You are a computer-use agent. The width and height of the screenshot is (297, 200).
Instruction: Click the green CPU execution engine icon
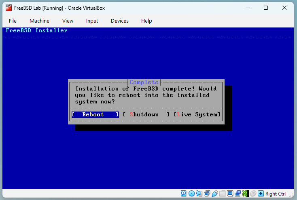(x=245, y=194)
